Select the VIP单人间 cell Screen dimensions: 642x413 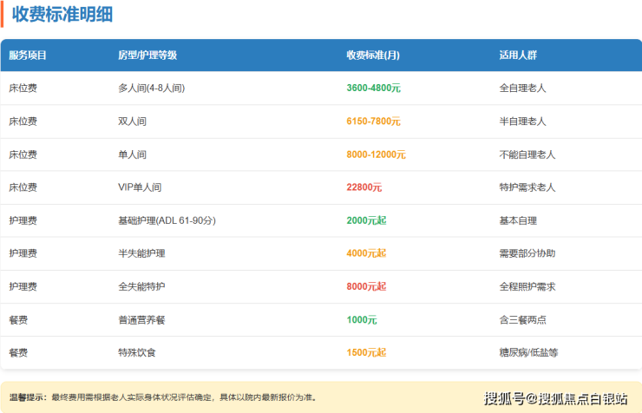click(140, 187)
